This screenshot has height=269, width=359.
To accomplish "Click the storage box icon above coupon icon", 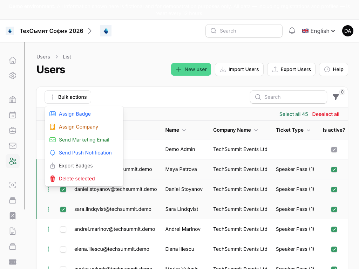I will point(13,200).
